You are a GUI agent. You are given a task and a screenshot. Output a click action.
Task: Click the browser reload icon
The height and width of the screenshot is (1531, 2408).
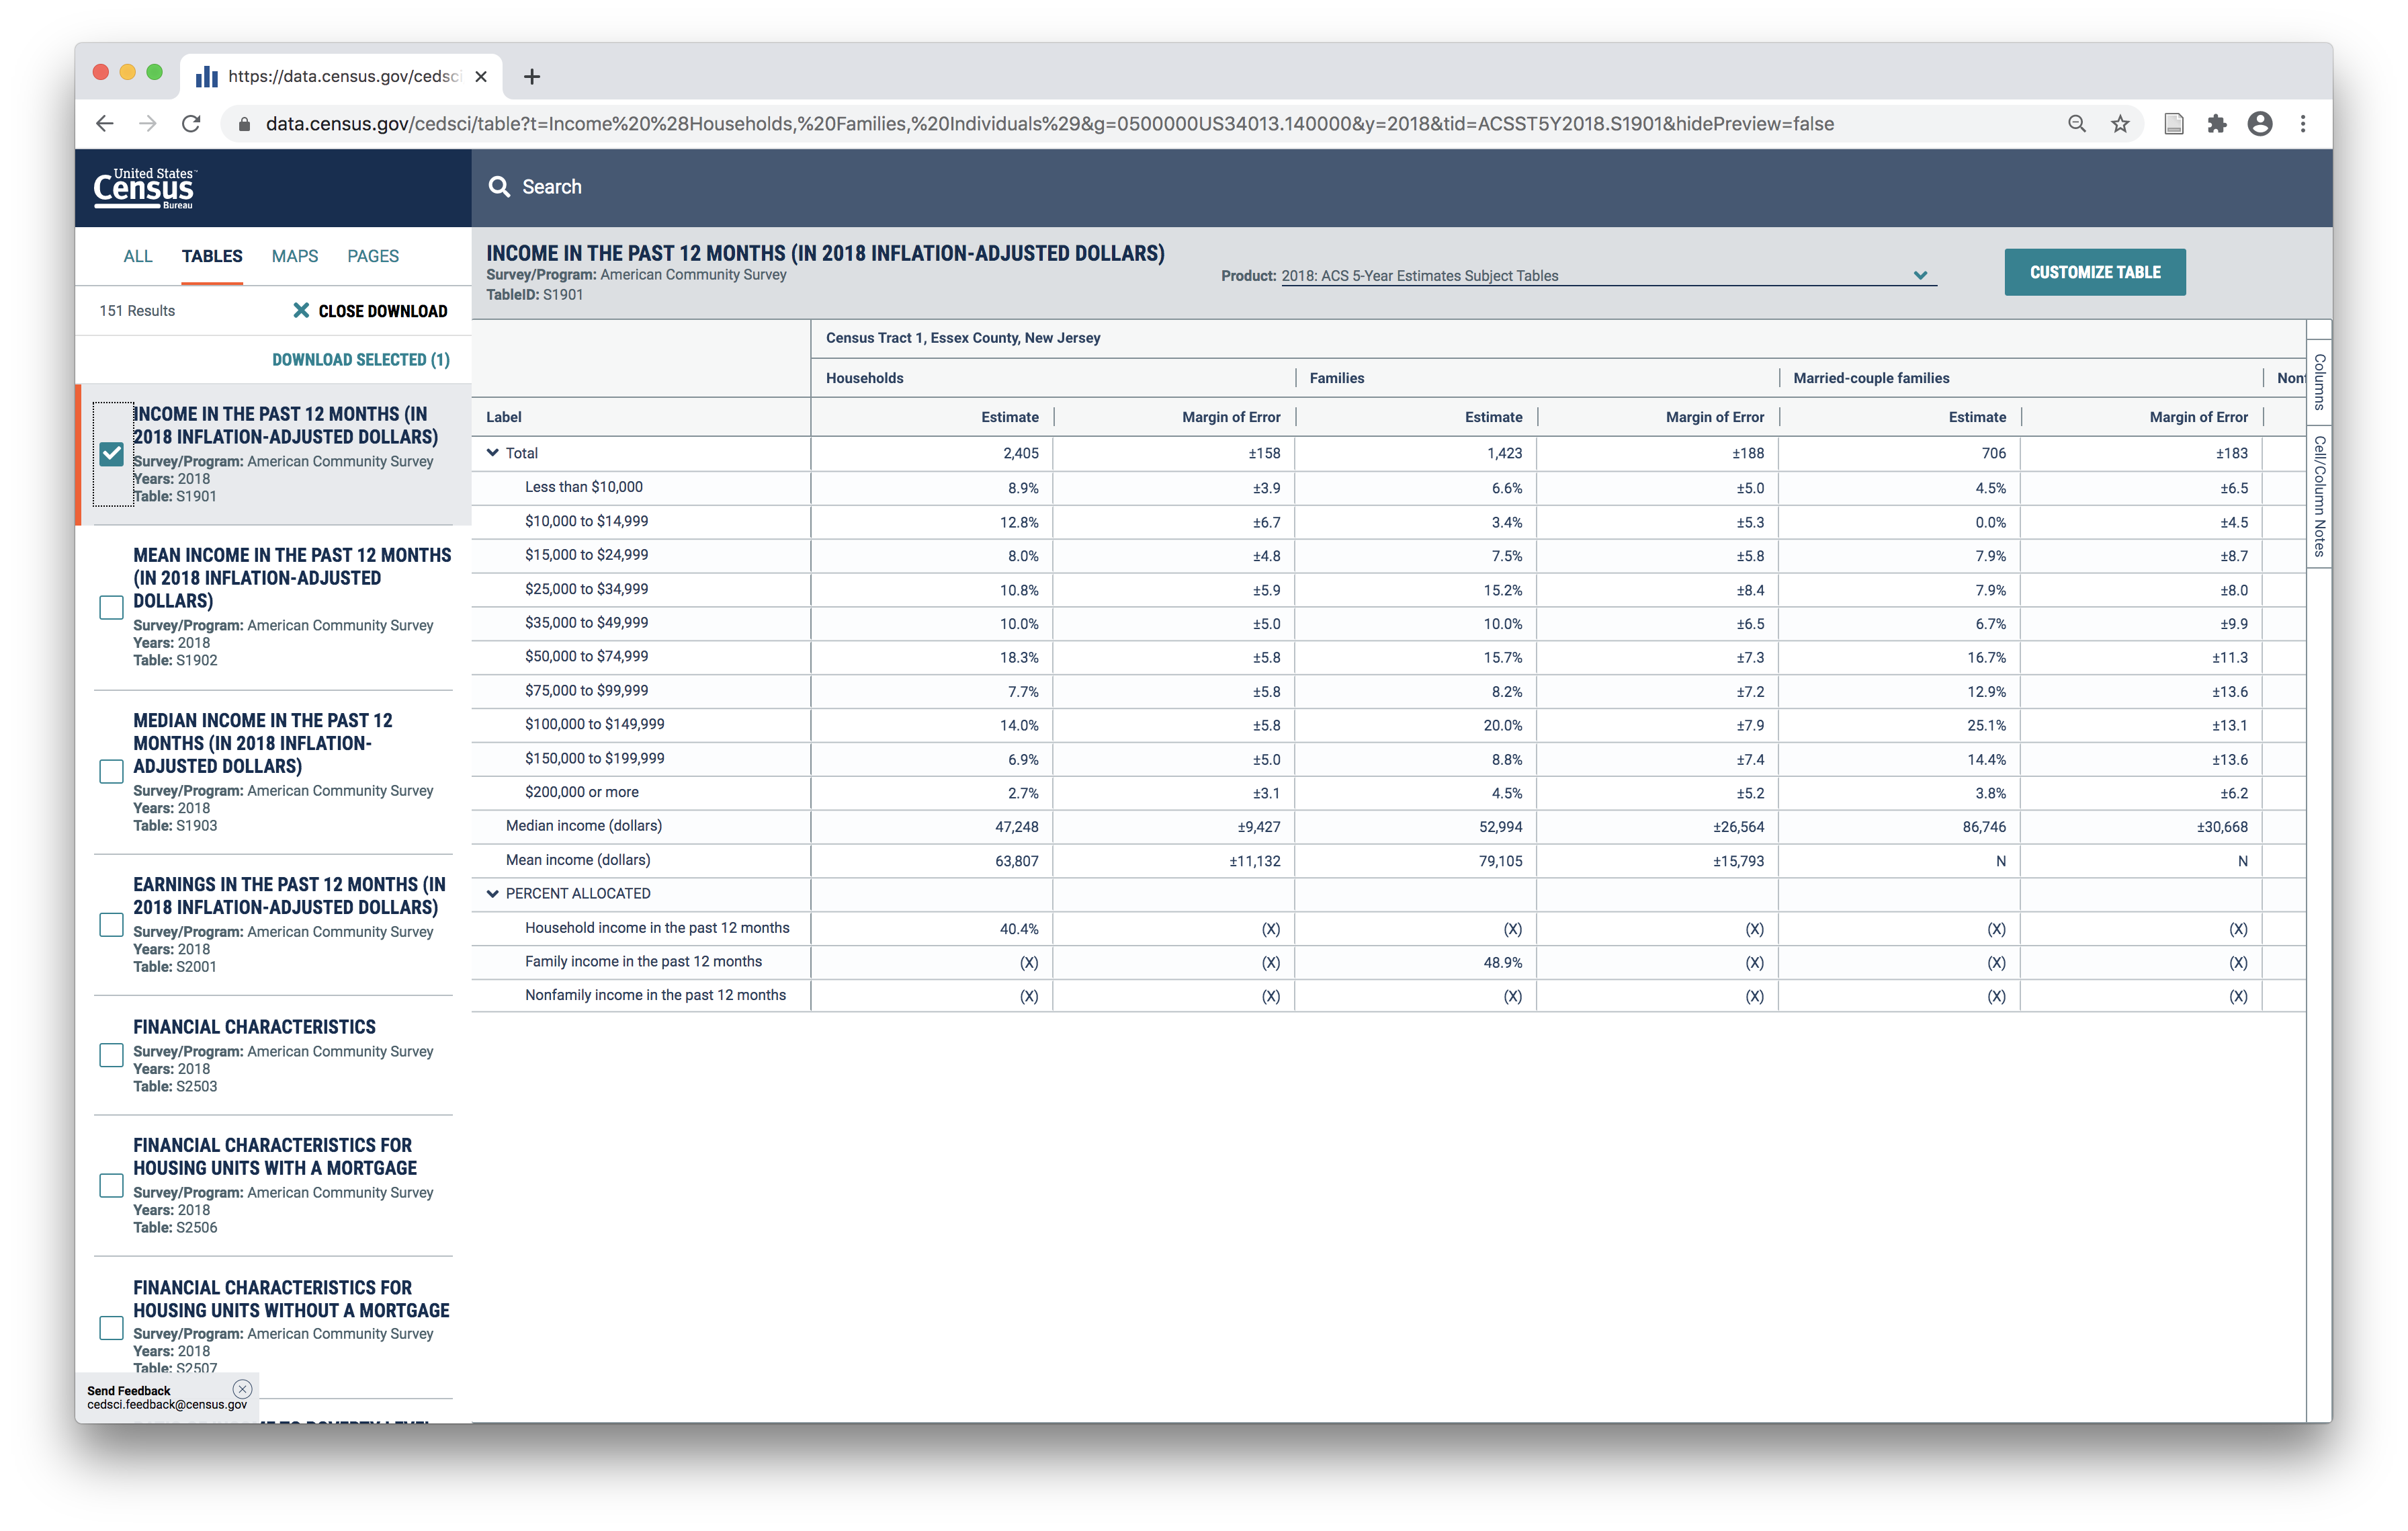pyautogui.click(x=191, y=124)
